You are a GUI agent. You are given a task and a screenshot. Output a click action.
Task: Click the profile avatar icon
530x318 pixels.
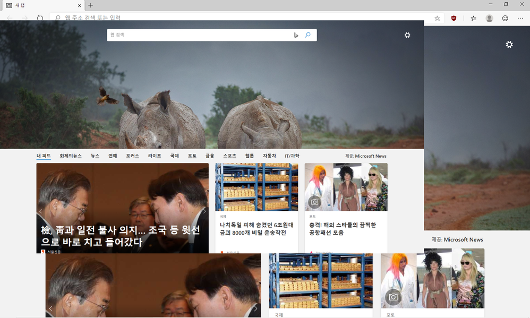click(489, 18)
